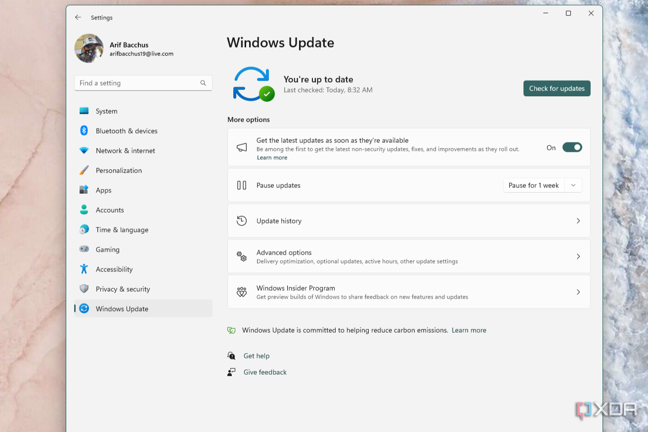Open the Give feedback link

[265, 372]
